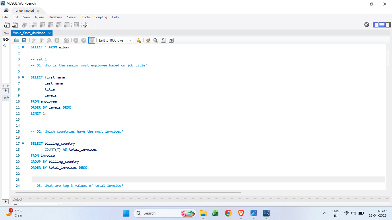Reconnect to DBMS icon
Screen dimensions: 392x220
click(x=86, y=25)
